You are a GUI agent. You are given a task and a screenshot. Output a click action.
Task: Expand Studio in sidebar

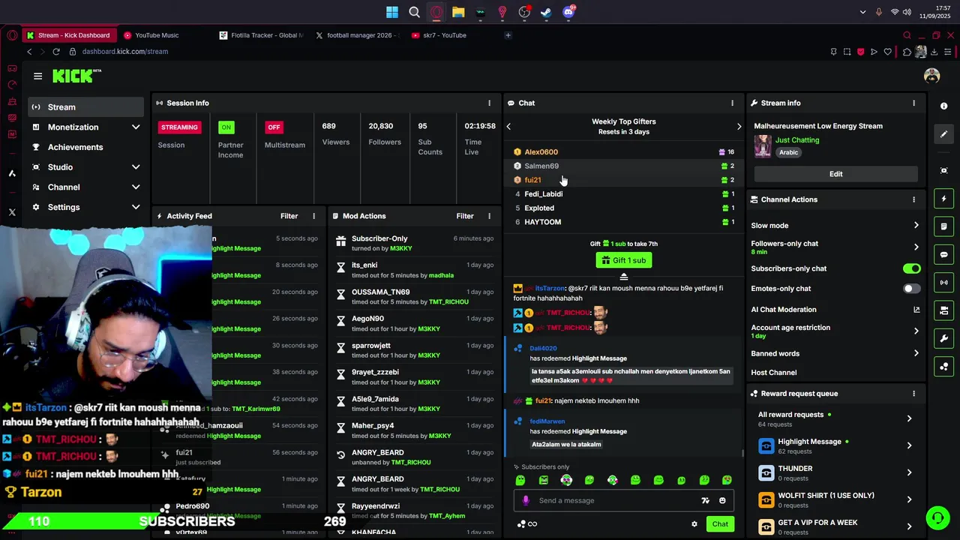pos(136,167)
